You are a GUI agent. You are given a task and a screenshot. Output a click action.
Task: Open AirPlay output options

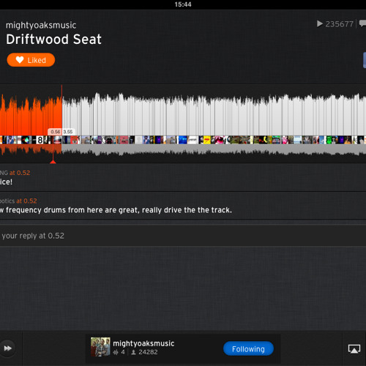coord(354,348)
